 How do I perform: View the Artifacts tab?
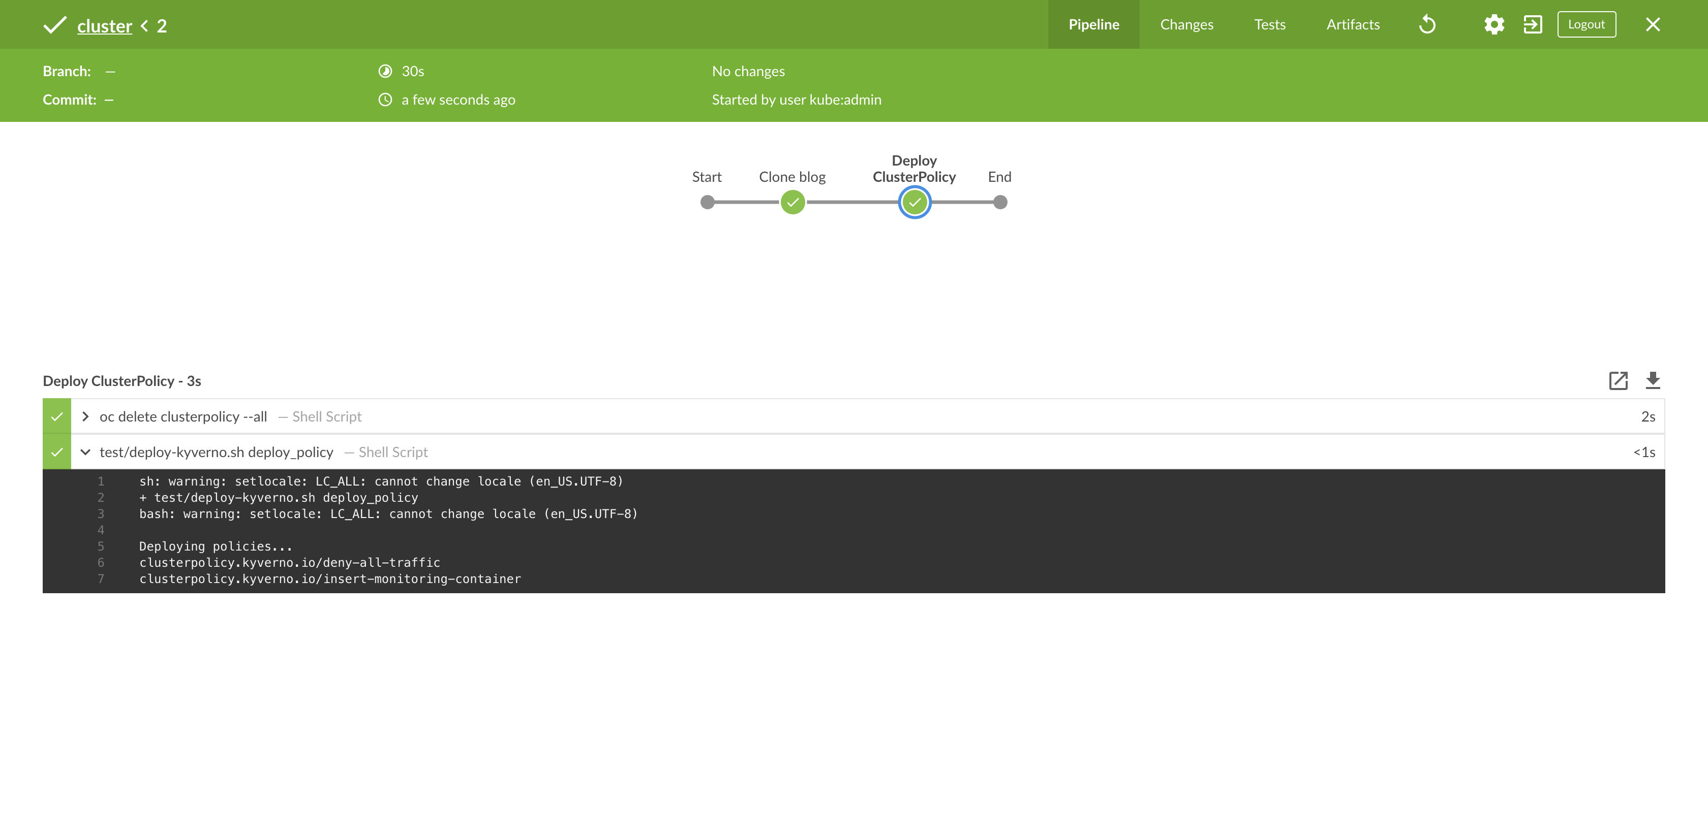pos(1353,24)
